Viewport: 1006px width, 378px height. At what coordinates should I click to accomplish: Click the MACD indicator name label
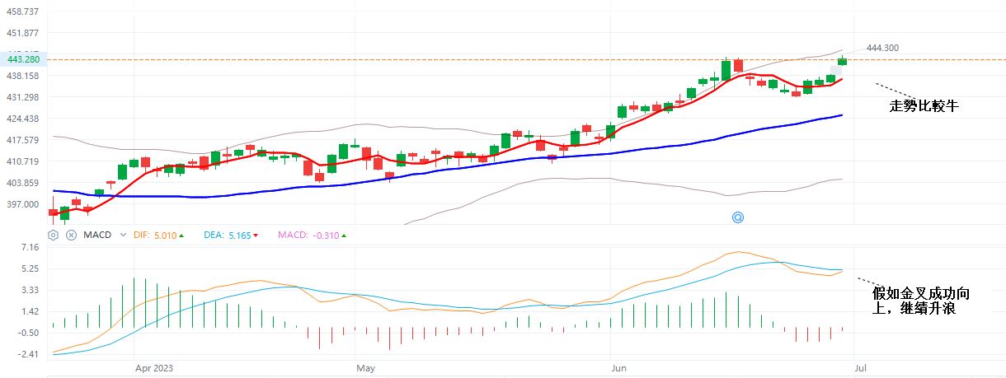coord(97,235)
